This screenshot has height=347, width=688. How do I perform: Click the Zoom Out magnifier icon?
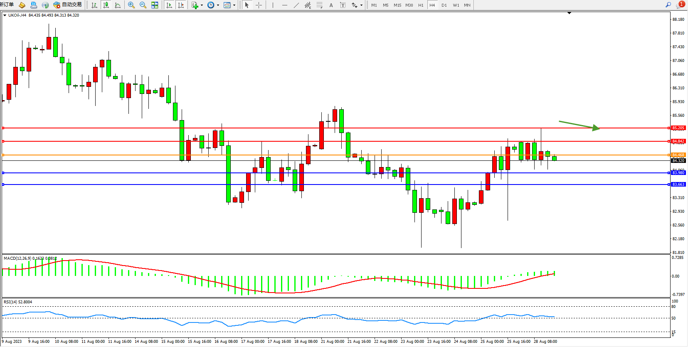tap(143, 5)
